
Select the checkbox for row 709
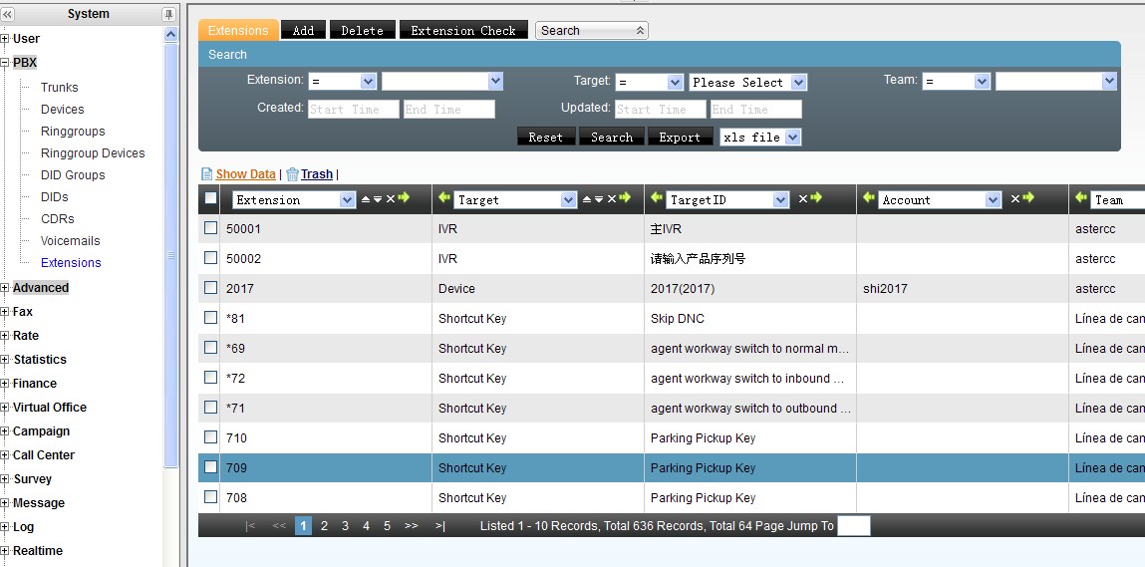210,467
